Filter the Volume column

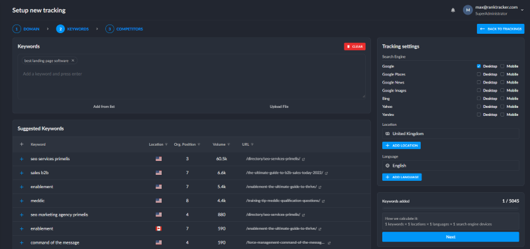[229, 144]
